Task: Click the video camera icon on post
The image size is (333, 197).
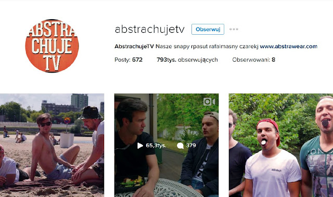Action: (209, 102)
